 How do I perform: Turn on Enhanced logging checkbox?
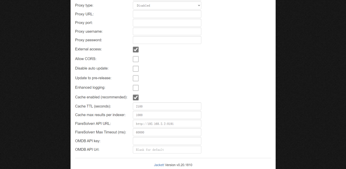pyautogui.click(x=135, y=88)
